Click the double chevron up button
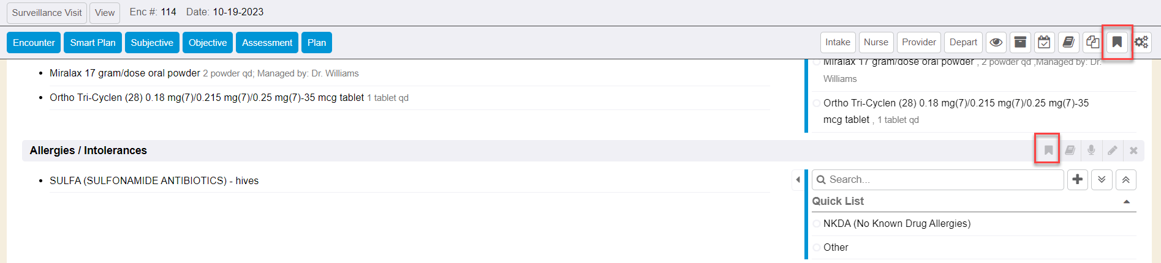This screenshot has width=1161, height=263. (x=1126, y=180)
